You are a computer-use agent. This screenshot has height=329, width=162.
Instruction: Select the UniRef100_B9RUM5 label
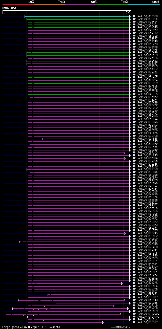(145, 180)
